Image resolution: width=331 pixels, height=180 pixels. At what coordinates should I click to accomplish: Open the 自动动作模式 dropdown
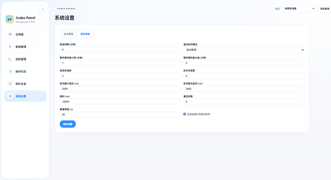pyautogui.click(x=244, y=50)
